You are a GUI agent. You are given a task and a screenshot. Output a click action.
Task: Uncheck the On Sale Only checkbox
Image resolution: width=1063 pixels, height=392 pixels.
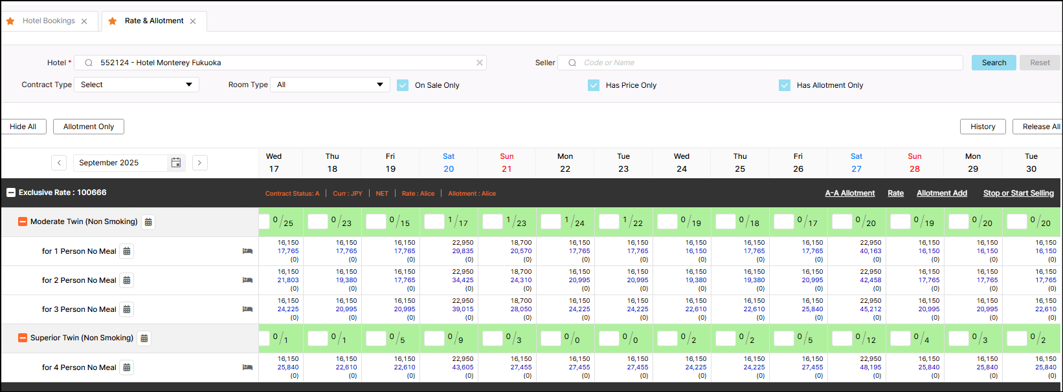(403, 85)
